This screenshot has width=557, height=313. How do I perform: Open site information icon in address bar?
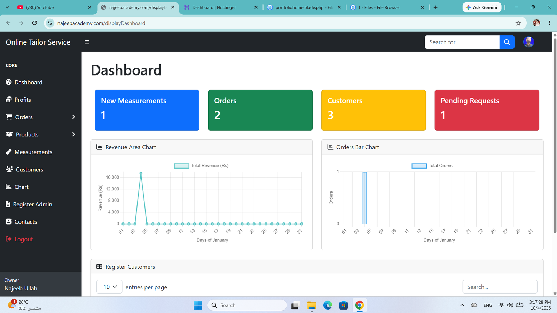pos(50,23)
